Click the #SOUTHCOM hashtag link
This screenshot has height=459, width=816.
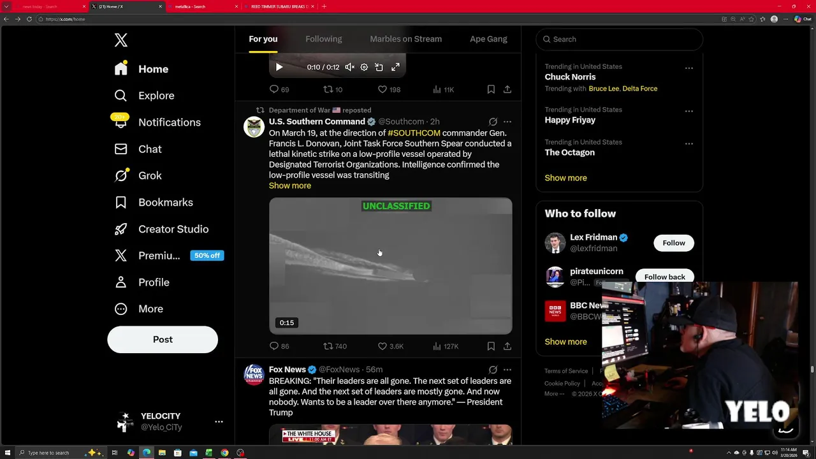[x=414, y=133]
